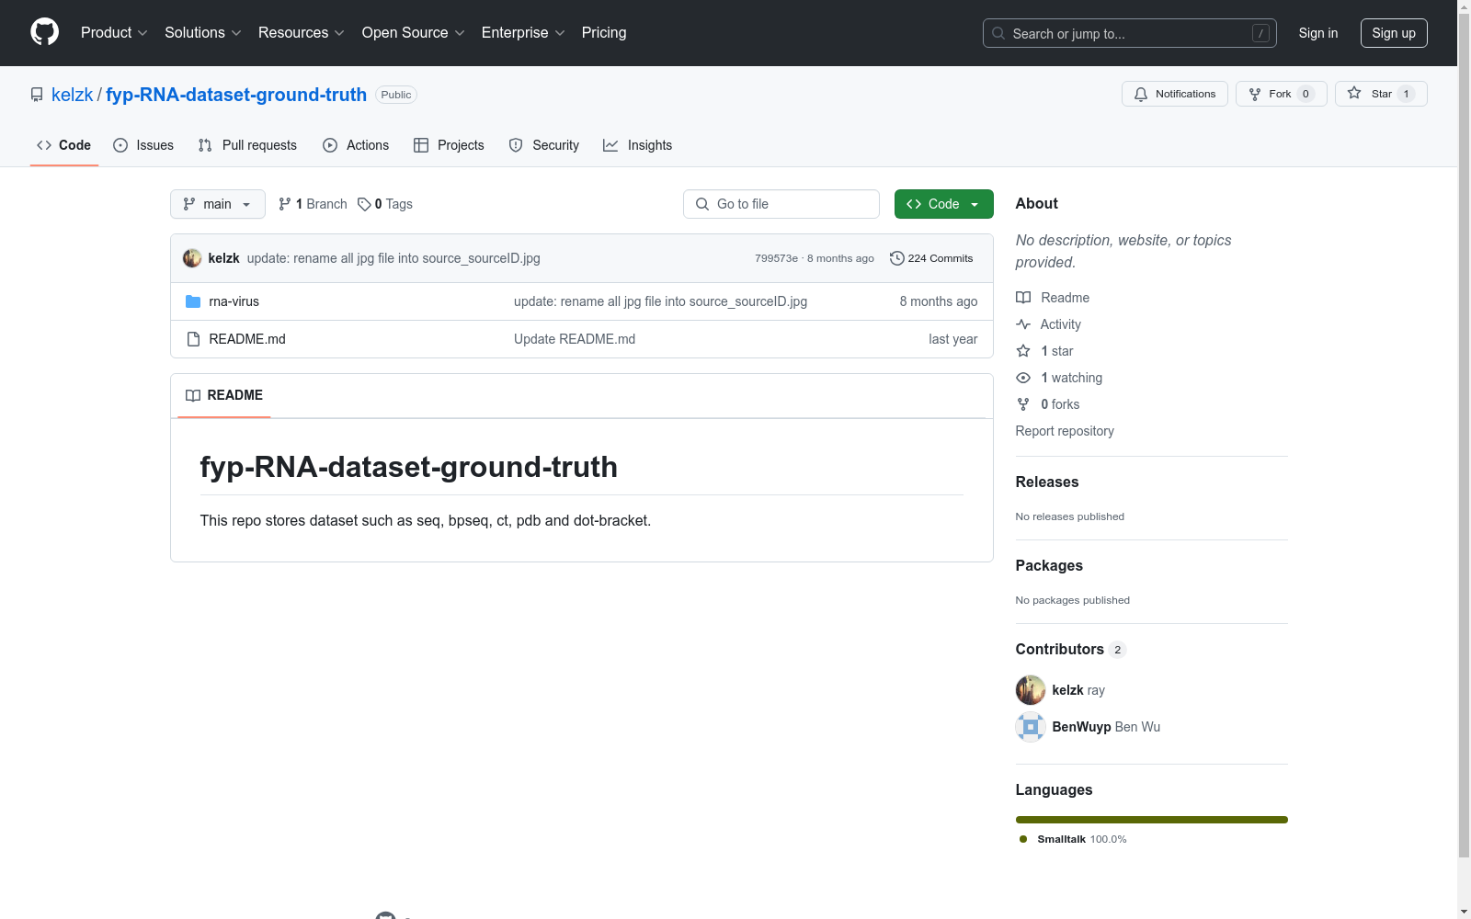
Task: Click magnifier icon in Go to file
Action: [702, 204]
